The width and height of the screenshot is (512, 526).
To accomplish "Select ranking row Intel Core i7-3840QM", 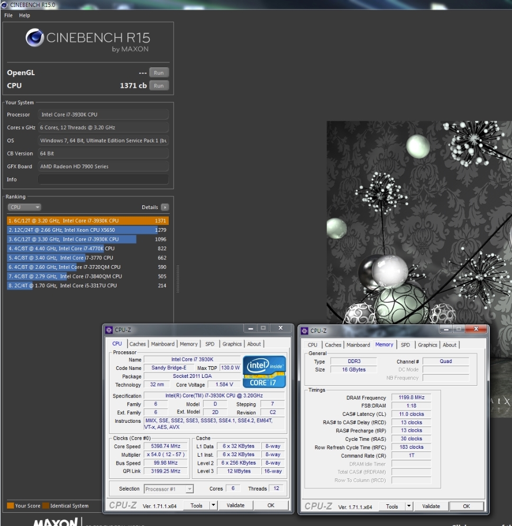I will tap(87, 276).
